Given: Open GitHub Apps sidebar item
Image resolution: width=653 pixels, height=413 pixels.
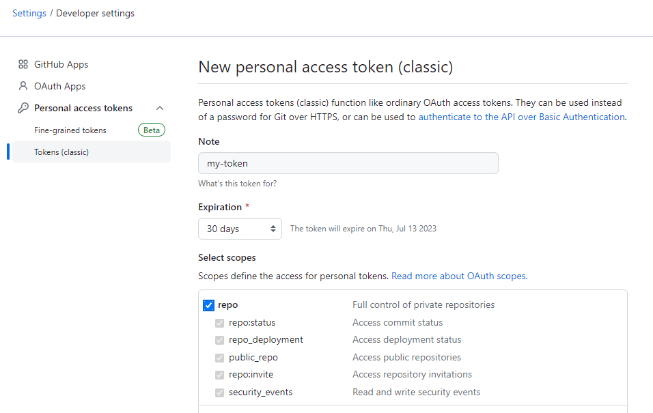Looking at the screenshot, I should 61,64.
